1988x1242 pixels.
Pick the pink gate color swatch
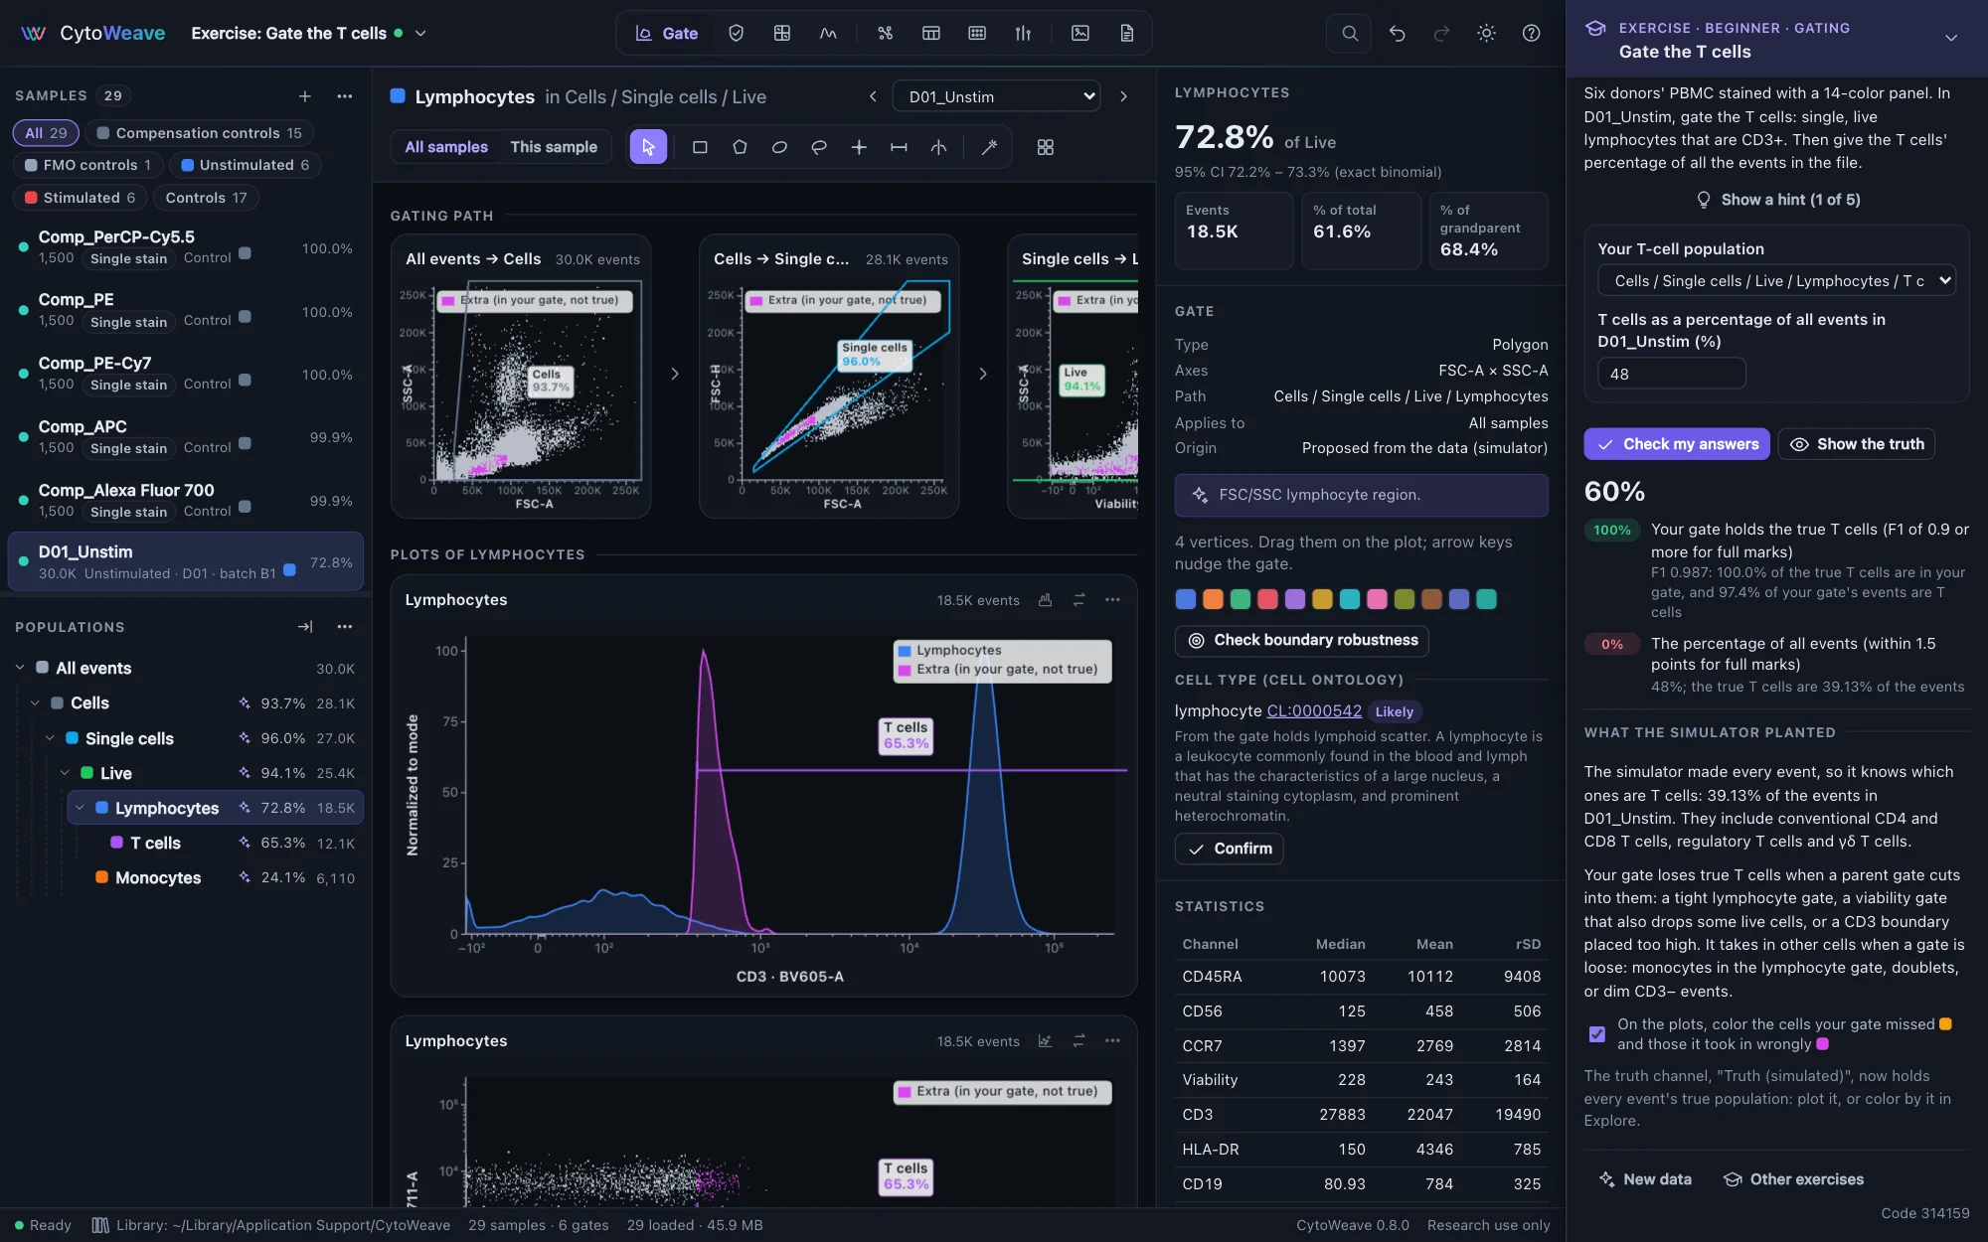pos(1377,599)
